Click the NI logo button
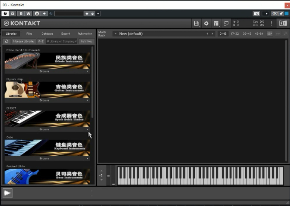Image resolution: width=290 pixels, height=206 pixels. pos(283,23)
